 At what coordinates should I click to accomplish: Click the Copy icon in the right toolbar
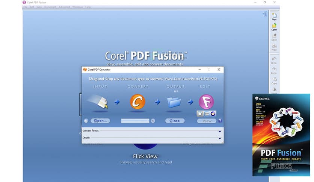coord(274,79)
